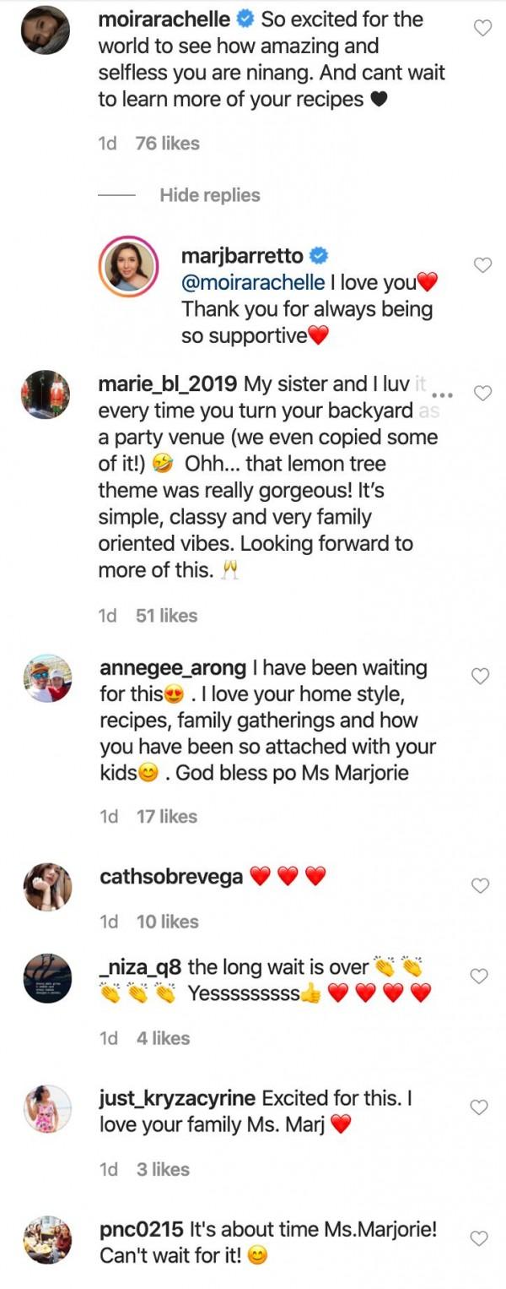The height and width of the screenshot is (1289, 506).
Task: Tap the heart beside annegee_arong's comment
Action: (481, 676)
